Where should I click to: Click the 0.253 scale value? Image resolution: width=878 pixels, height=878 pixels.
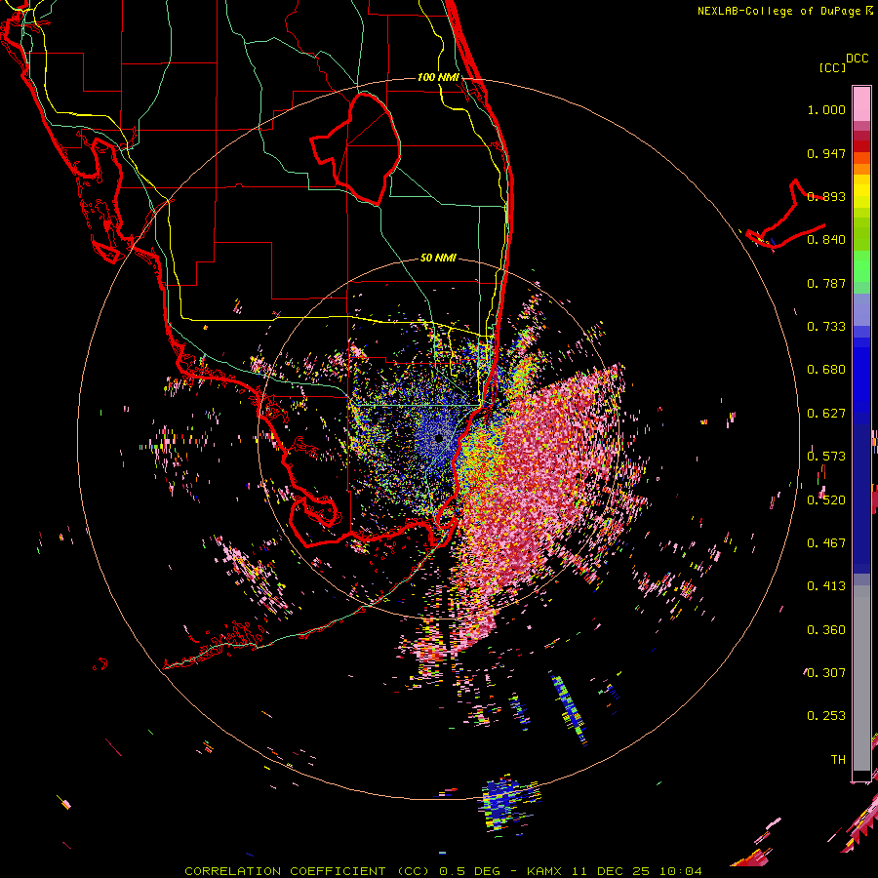click(826, 716)
